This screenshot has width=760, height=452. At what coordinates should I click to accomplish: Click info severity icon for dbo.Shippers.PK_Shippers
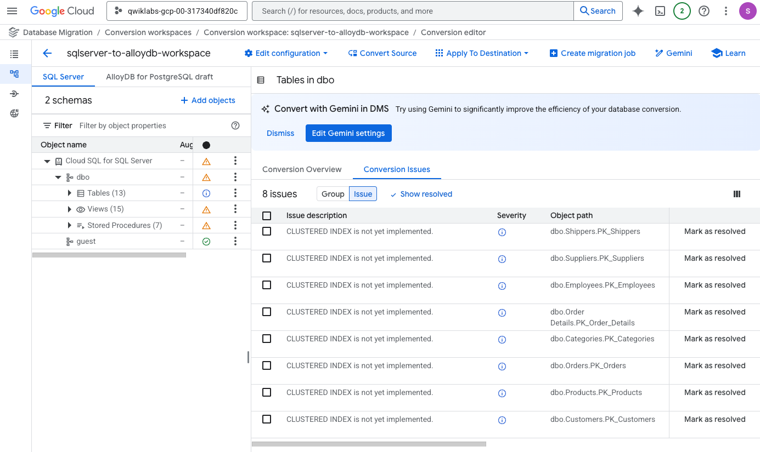[x=502, y=232]
